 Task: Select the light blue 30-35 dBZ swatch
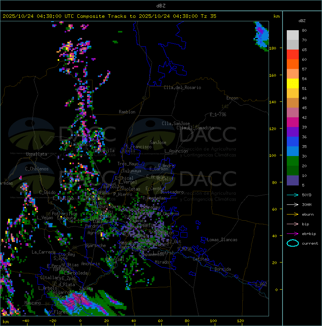pyautogui.click(x=293, y=151)
